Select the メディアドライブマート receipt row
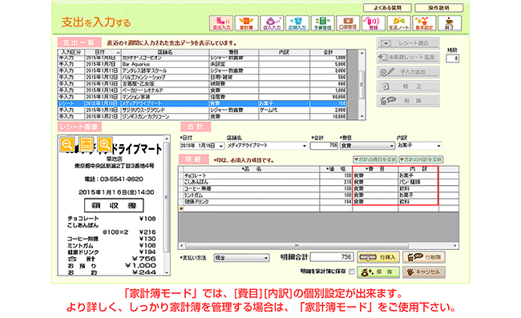The height and width of the screenshot is (318, 521). click(x=202, y=103)
